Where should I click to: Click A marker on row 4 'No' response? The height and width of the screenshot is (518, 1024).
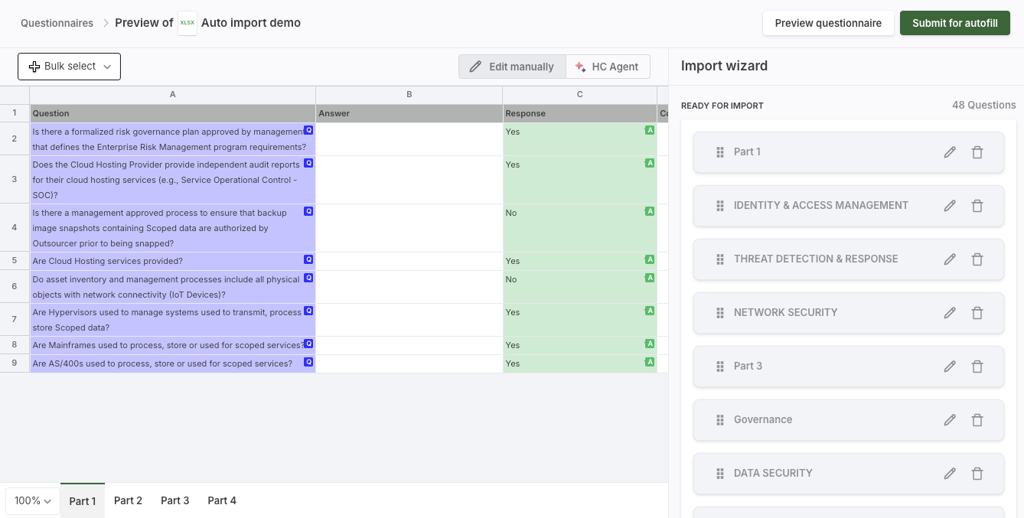tap(650, 211)
